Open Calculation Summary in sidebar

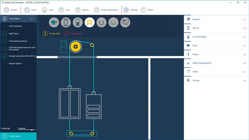(18, 41)
